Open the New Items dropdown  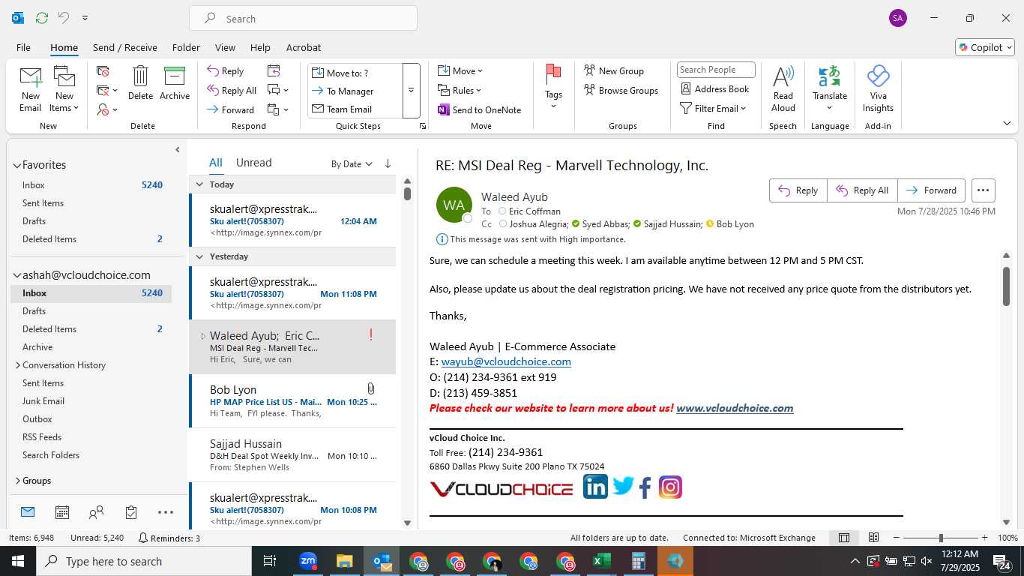pos(64,89)
